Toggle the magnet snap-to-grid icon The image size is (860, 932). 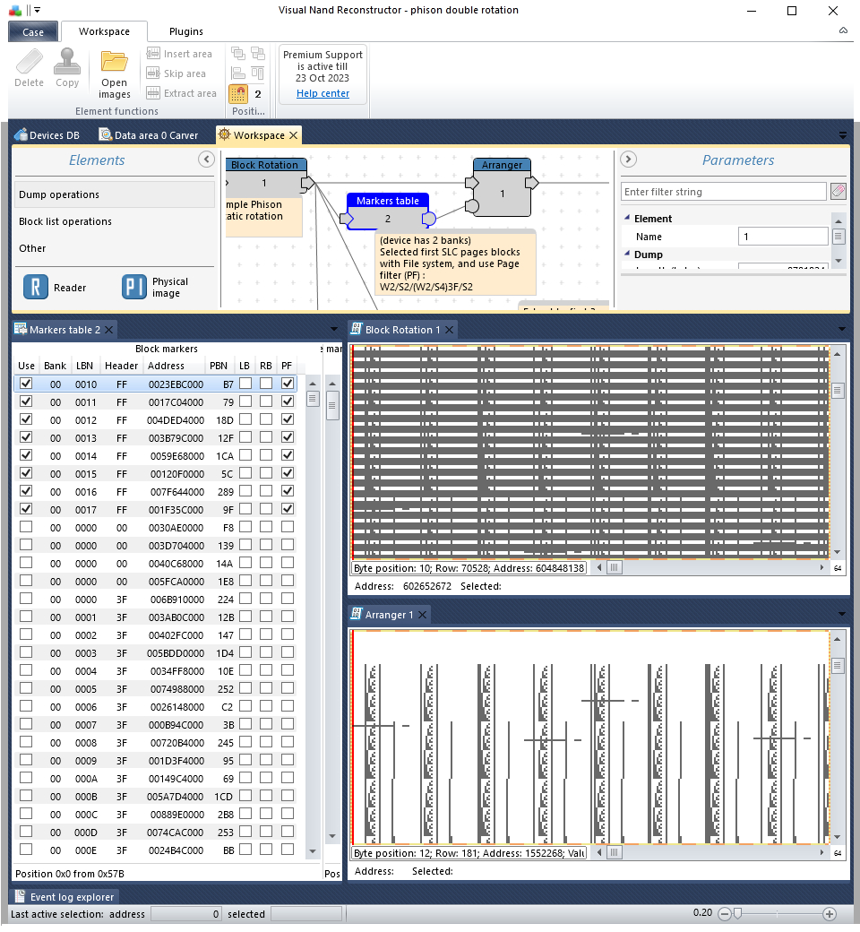[238, 93]
